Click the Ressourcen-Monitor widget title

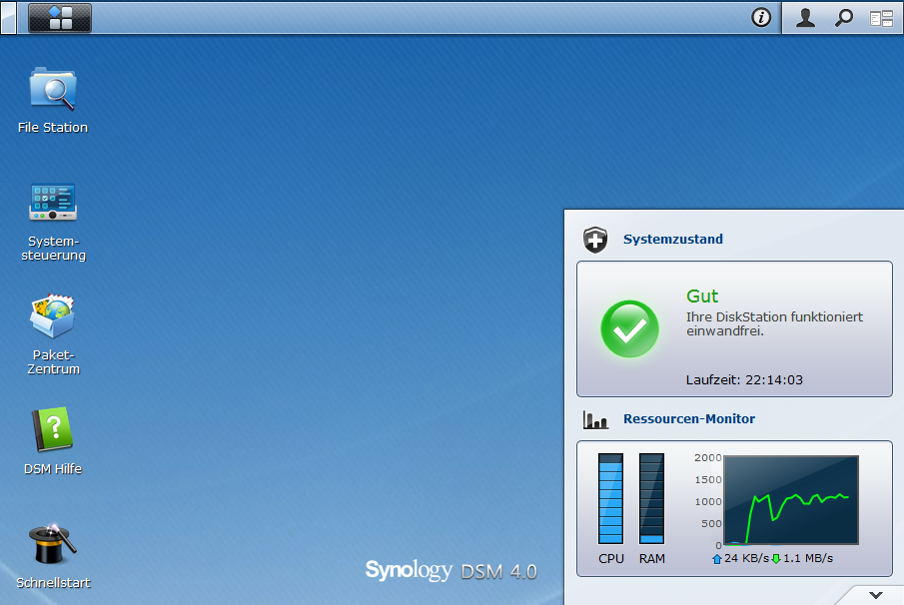pos(688,419)
